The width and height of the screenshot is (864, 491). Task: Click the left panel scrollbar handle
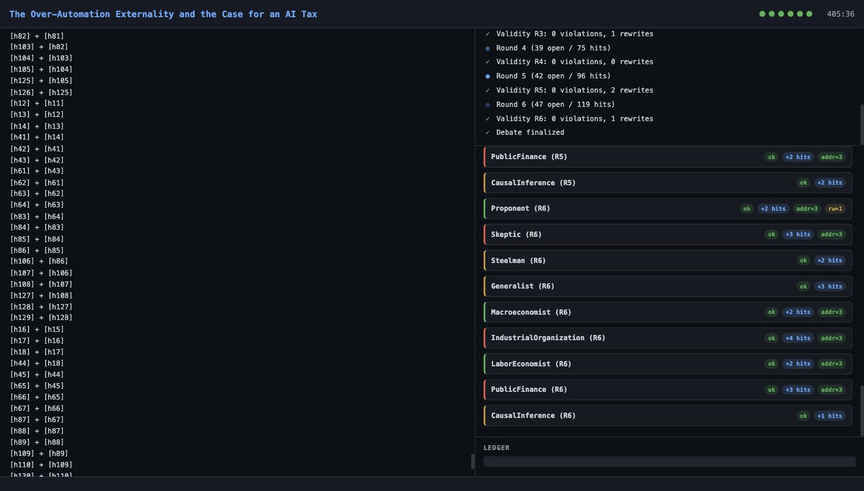point(472,461)
